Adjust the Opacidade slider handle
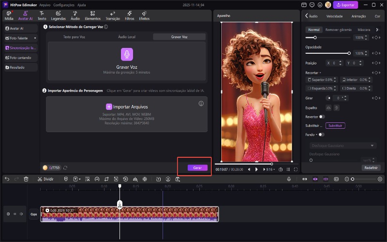Image resolution: width=387 pixels, height=242 pixels. point(349,53)
